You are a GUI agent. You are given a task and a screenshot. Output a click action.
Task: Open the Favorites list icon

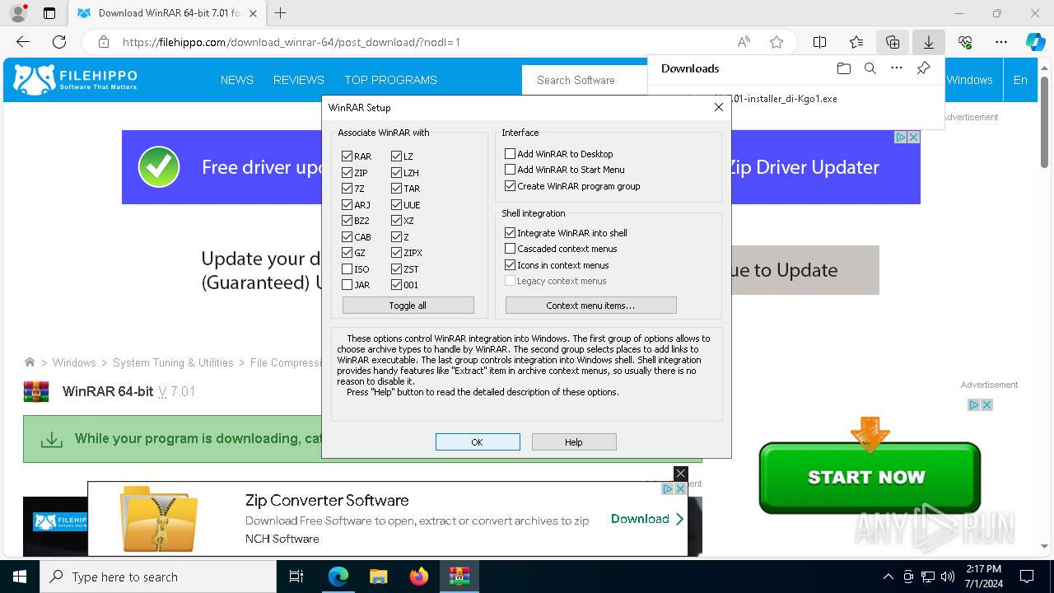coord(856,42)
